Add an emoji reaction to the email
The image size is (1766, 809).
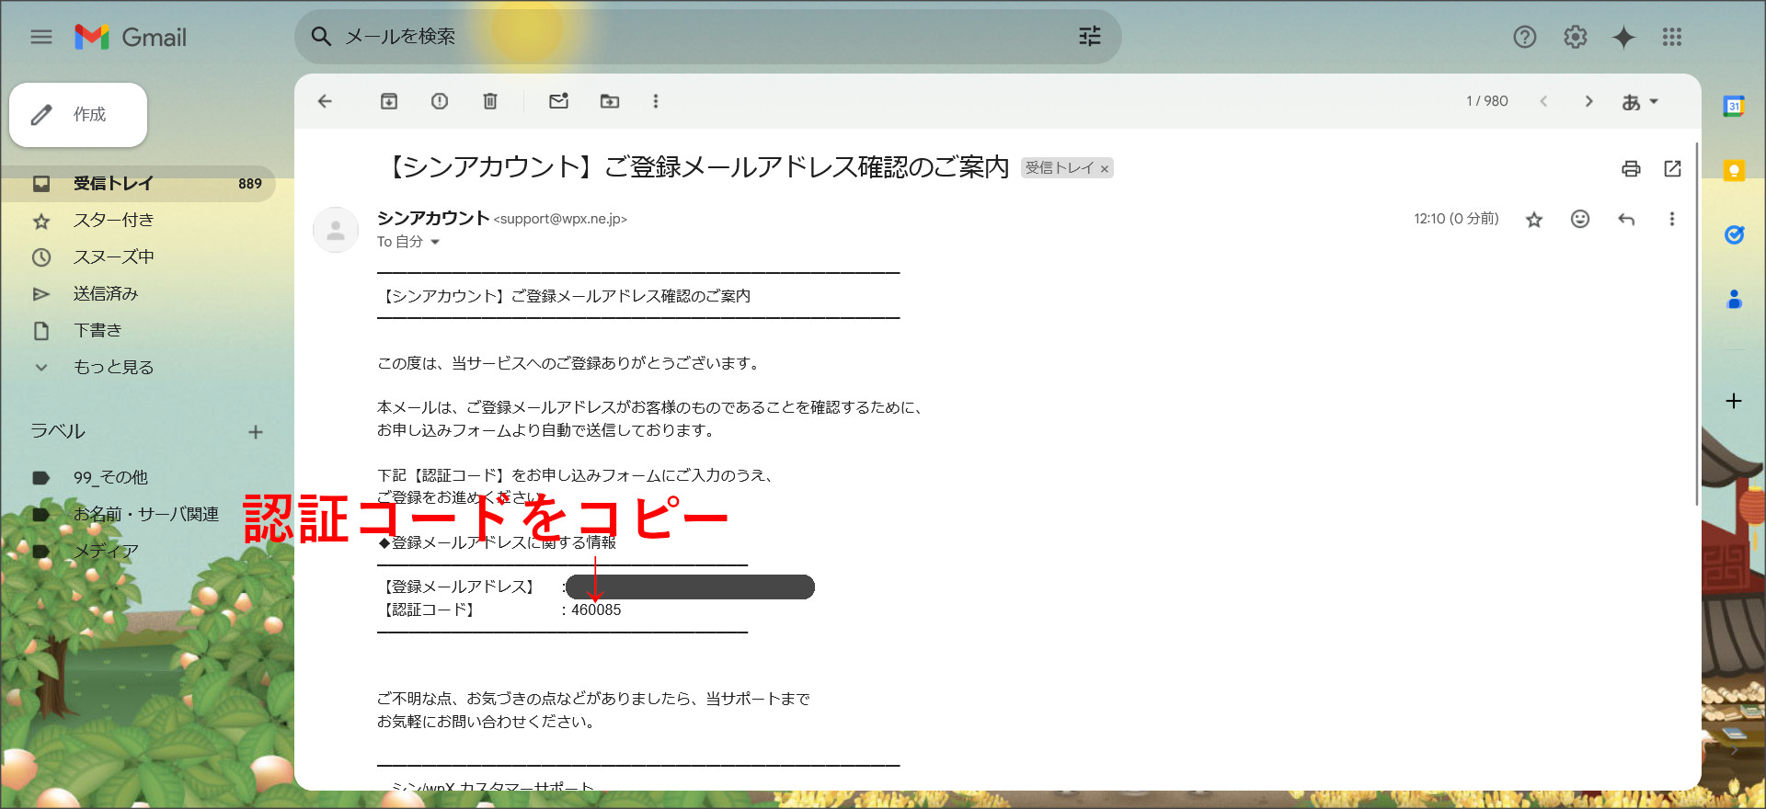click(1580, 219)
